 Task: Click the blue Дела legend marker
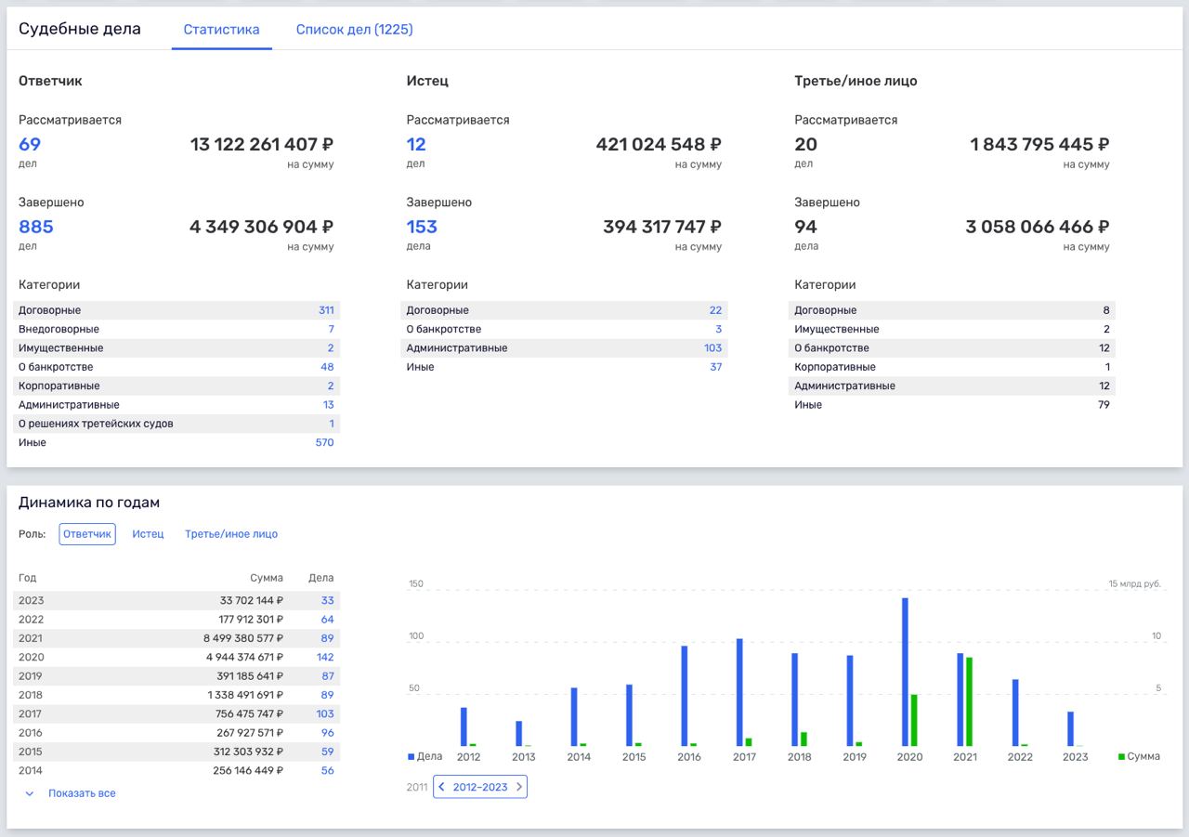(412, 757)
